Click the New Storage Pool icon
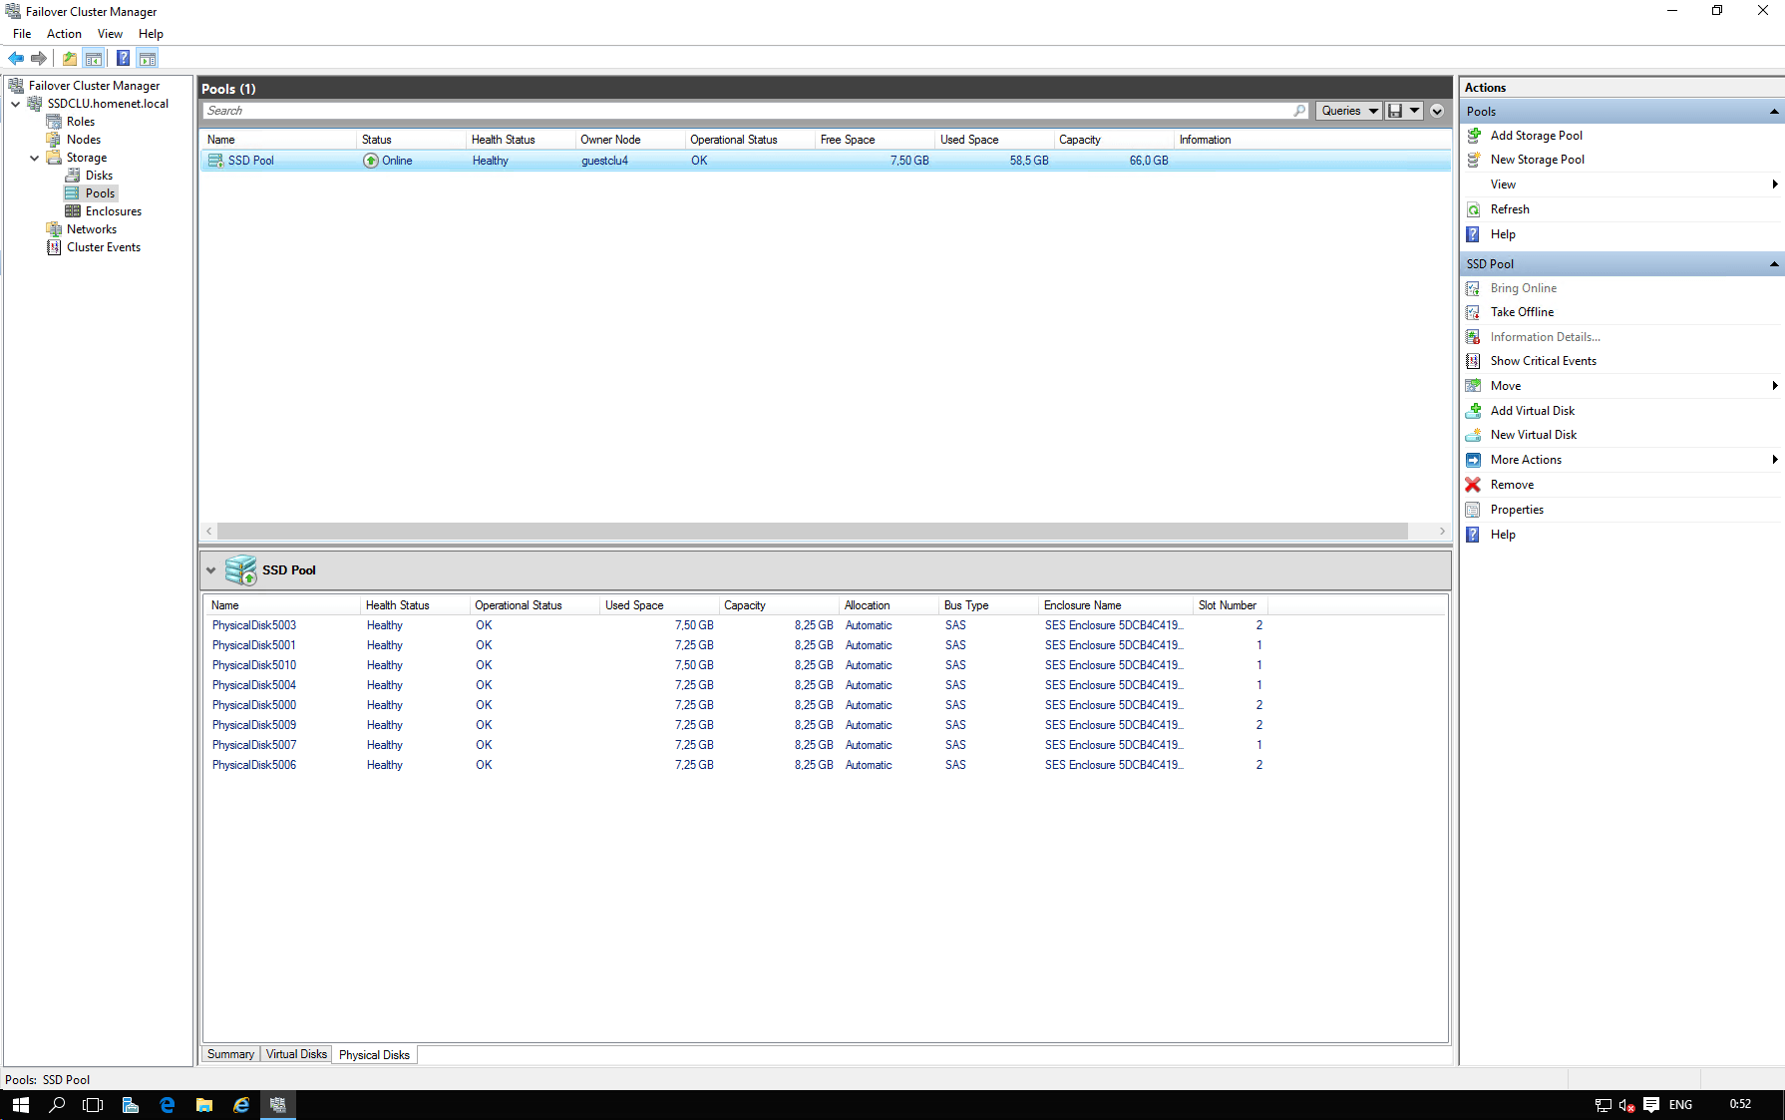The width and height of the screenshot is (1785, 1120). (x=1474, y=160)
